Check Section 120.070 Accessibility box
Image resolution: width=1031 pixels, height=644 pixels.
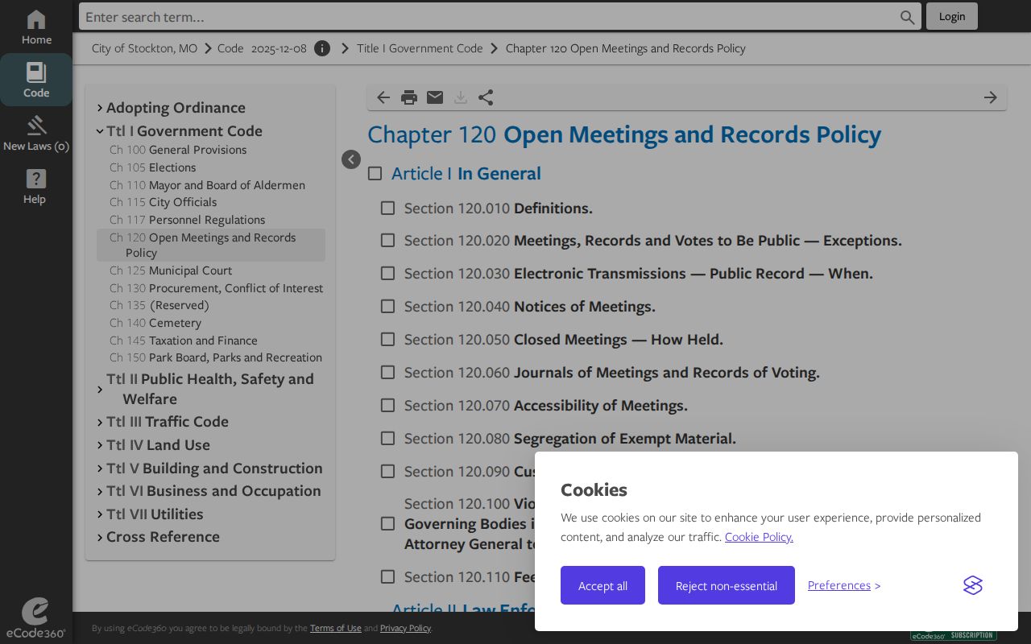point(387,405)
